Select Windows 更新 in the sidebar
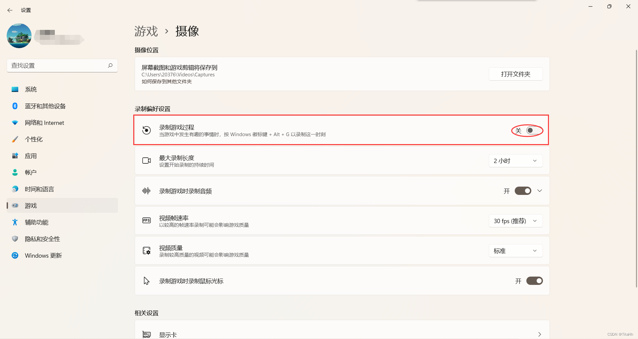The width and height of the screenshot is (638, 339). point(62,255)
